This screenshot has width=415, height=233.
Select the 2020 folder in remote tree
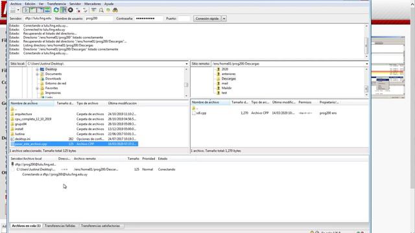pos(225,69)
